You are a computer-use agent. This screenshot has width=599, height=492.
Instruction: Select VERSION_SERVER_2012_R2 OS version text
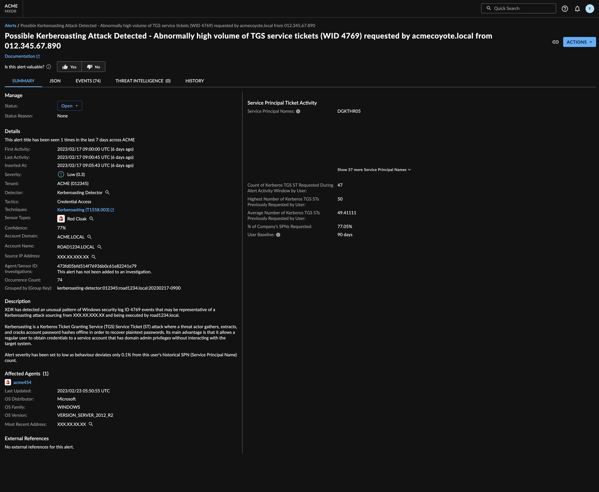85,415
